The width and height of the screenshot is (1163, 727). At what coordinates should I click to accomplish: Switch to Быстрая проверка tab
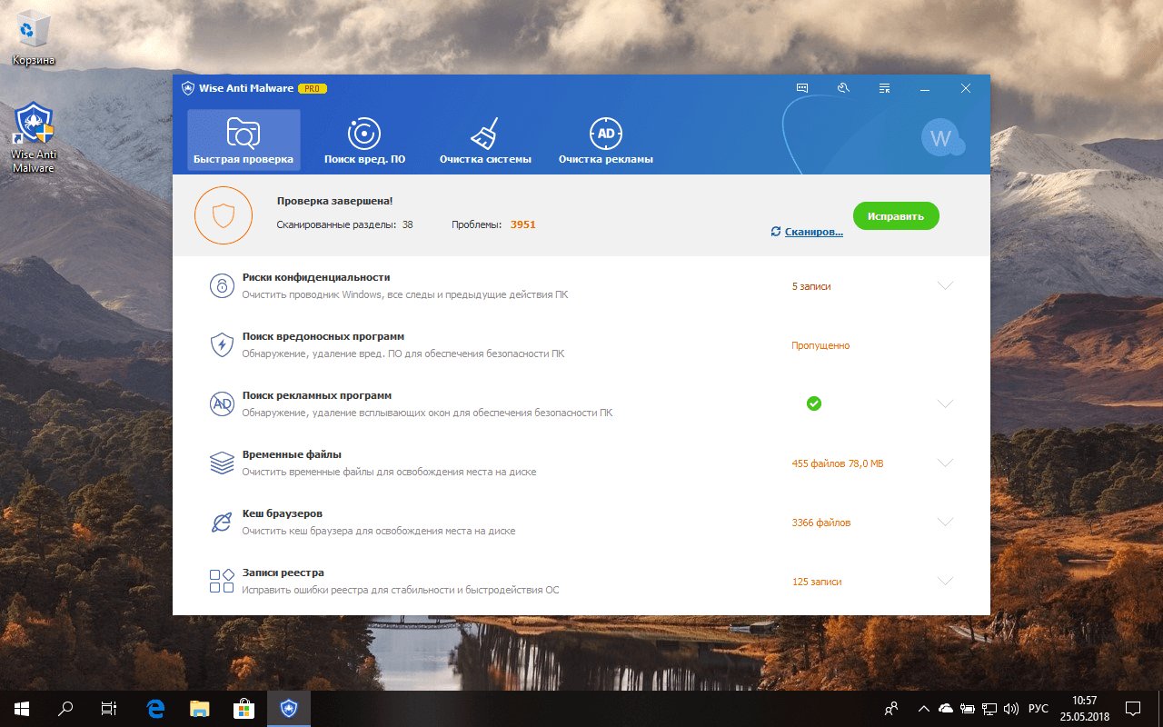click(244, 141)
